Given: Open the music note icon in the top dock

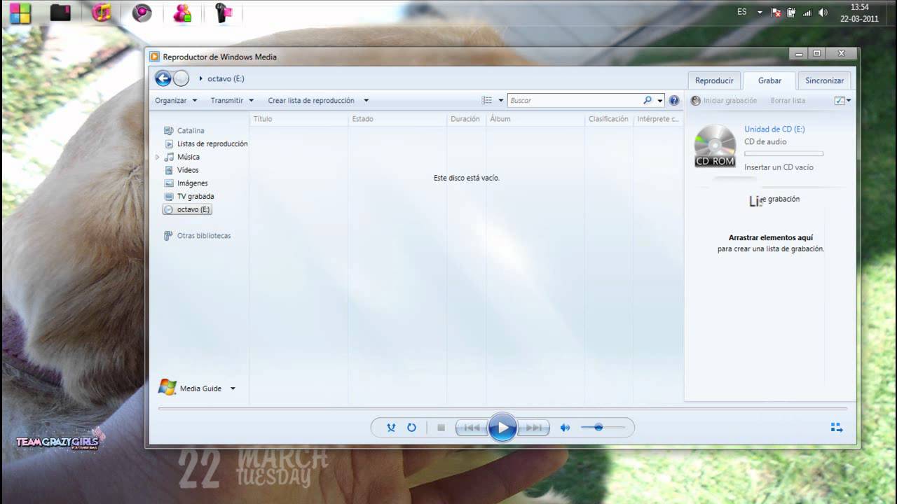Looking at the screenshot, I should click(102, 13).
